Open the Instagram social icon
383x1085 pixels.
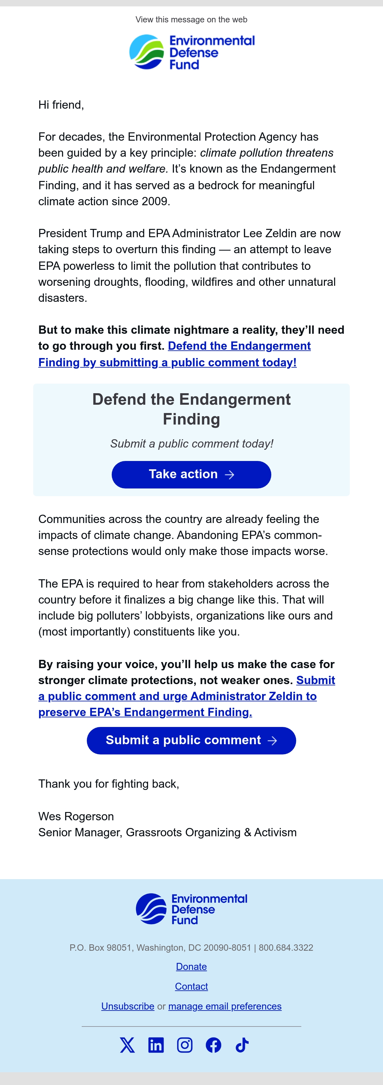pyautogui.click(x=184, y=1045)
